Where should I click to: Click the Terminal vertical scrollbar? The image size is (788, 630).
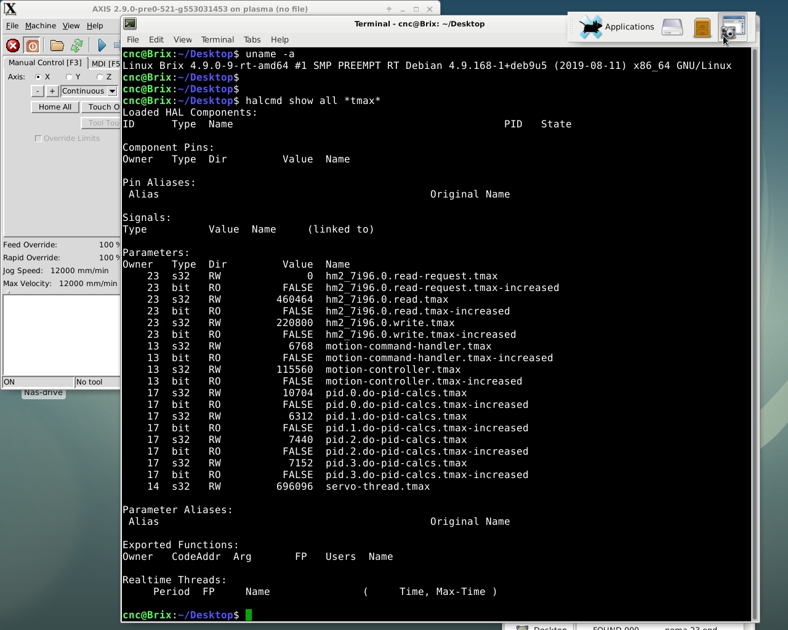tap(755, 335)
